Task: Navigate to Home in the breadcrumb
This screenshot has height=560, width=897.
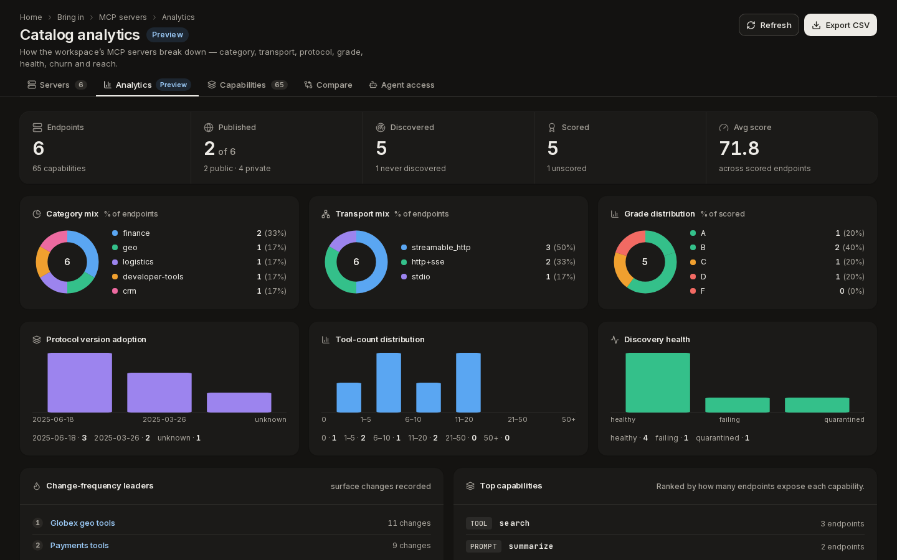Action: (31, 17)
